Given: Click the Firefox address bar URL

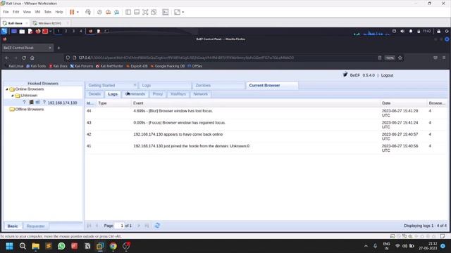Looking at the screenshot, I should (x=186, y=58).
